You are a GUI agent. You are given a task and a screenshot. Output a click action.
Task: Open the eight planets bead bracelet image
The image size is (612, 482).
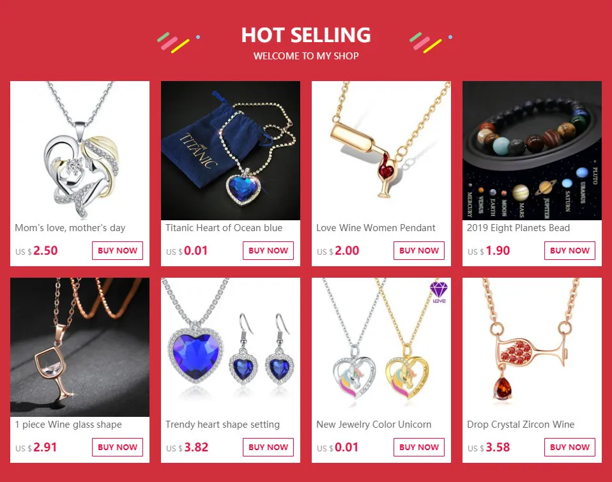(x=532, y=151)
